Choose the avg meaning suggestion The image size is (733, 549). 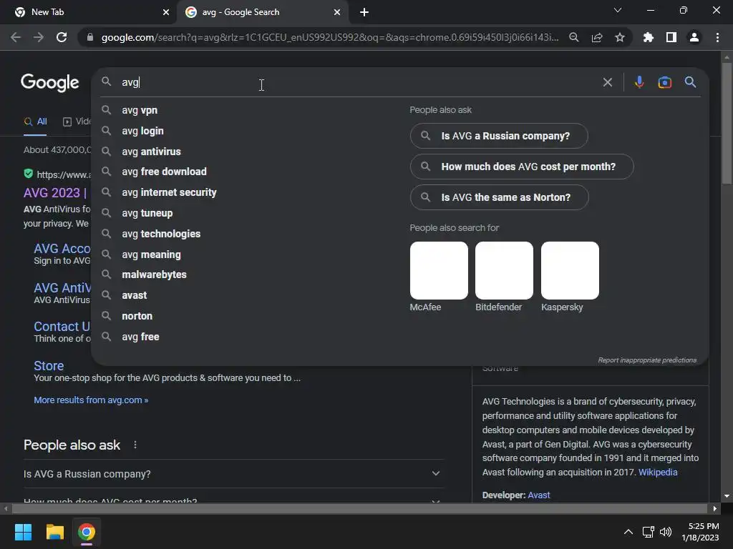pos(151,254)
